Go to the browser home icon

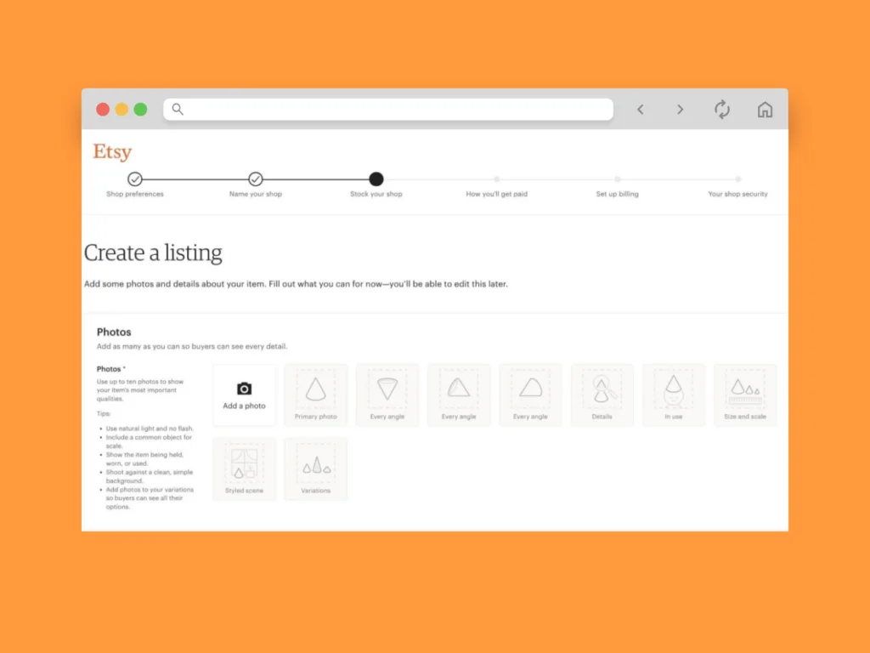(765, 110)
